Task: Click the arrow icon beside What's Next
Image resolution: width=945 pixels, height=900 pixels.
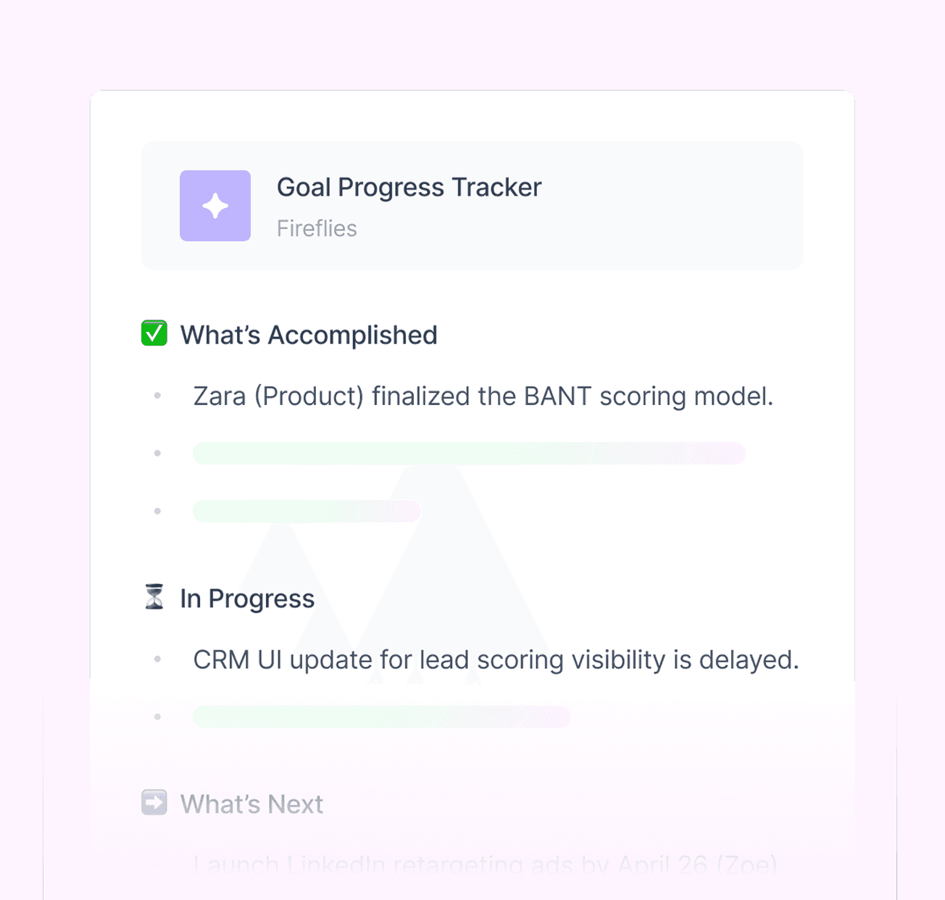Action: pos(154,803)
